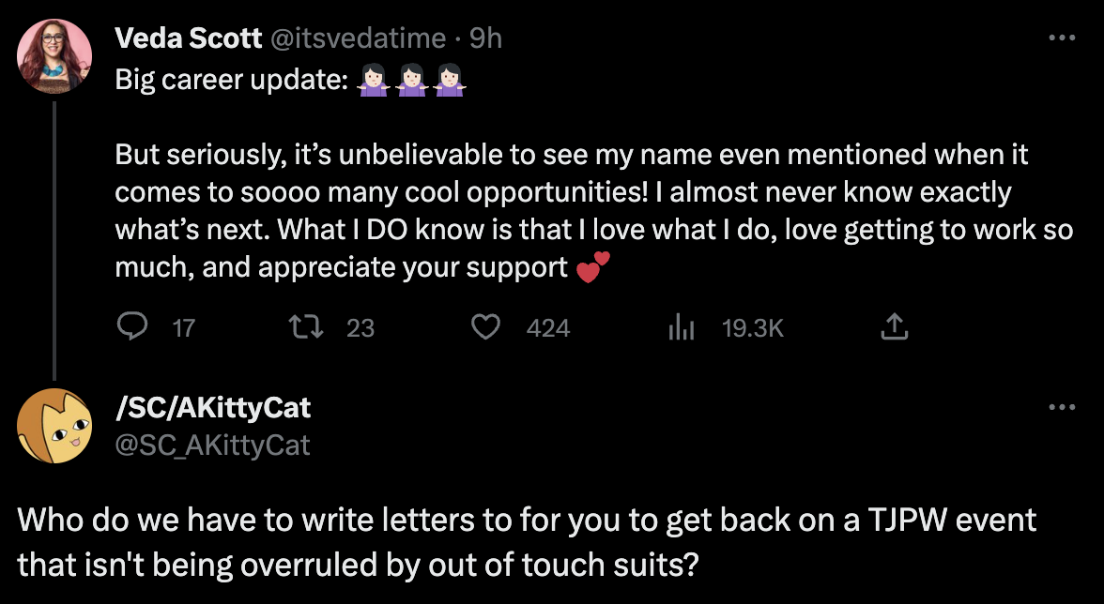Click the share icon on Veda's tweet

[x=894, y=326]
